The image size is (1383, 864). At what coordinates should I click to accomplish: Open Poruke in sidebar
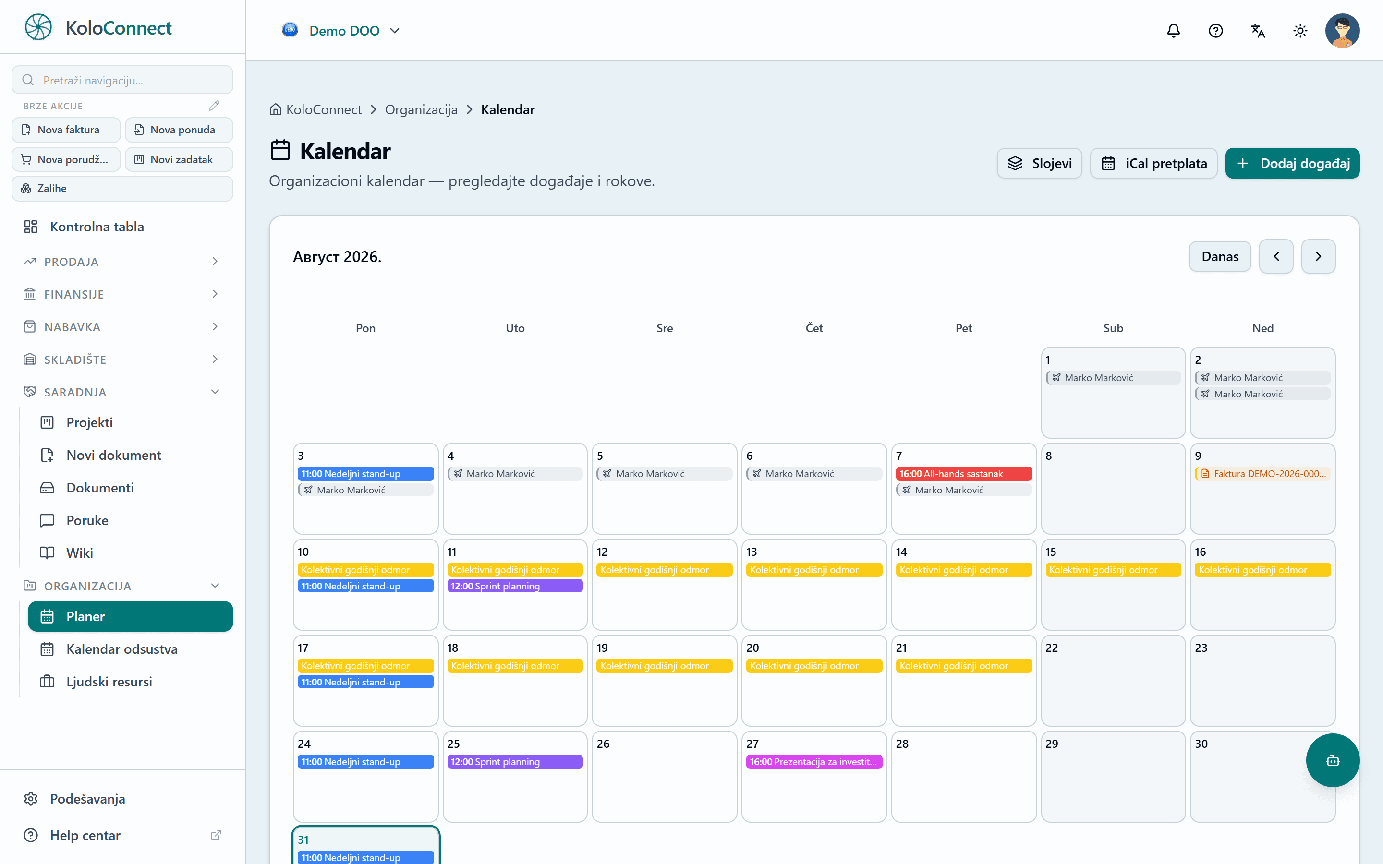[x=130, y=520]
